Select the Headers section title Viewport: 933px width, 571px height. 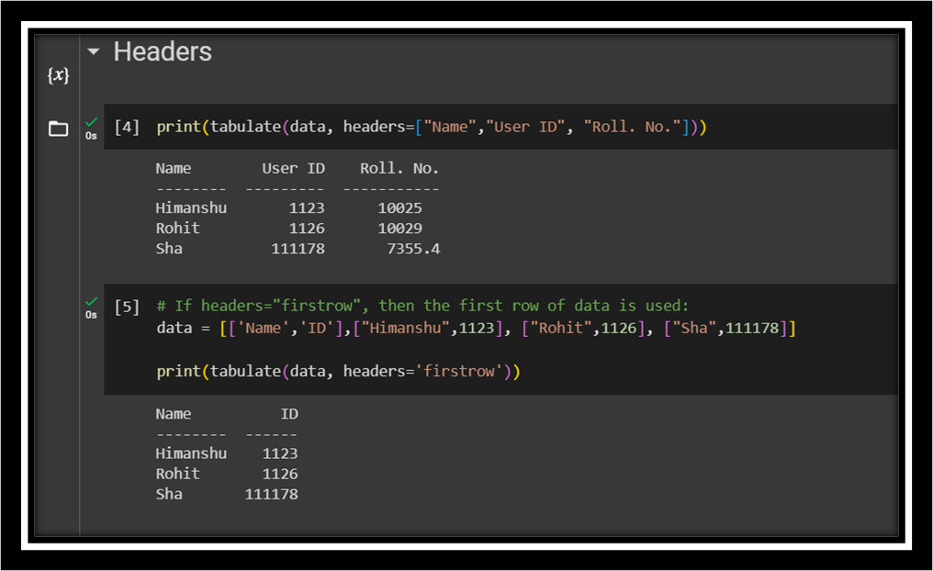161,52
